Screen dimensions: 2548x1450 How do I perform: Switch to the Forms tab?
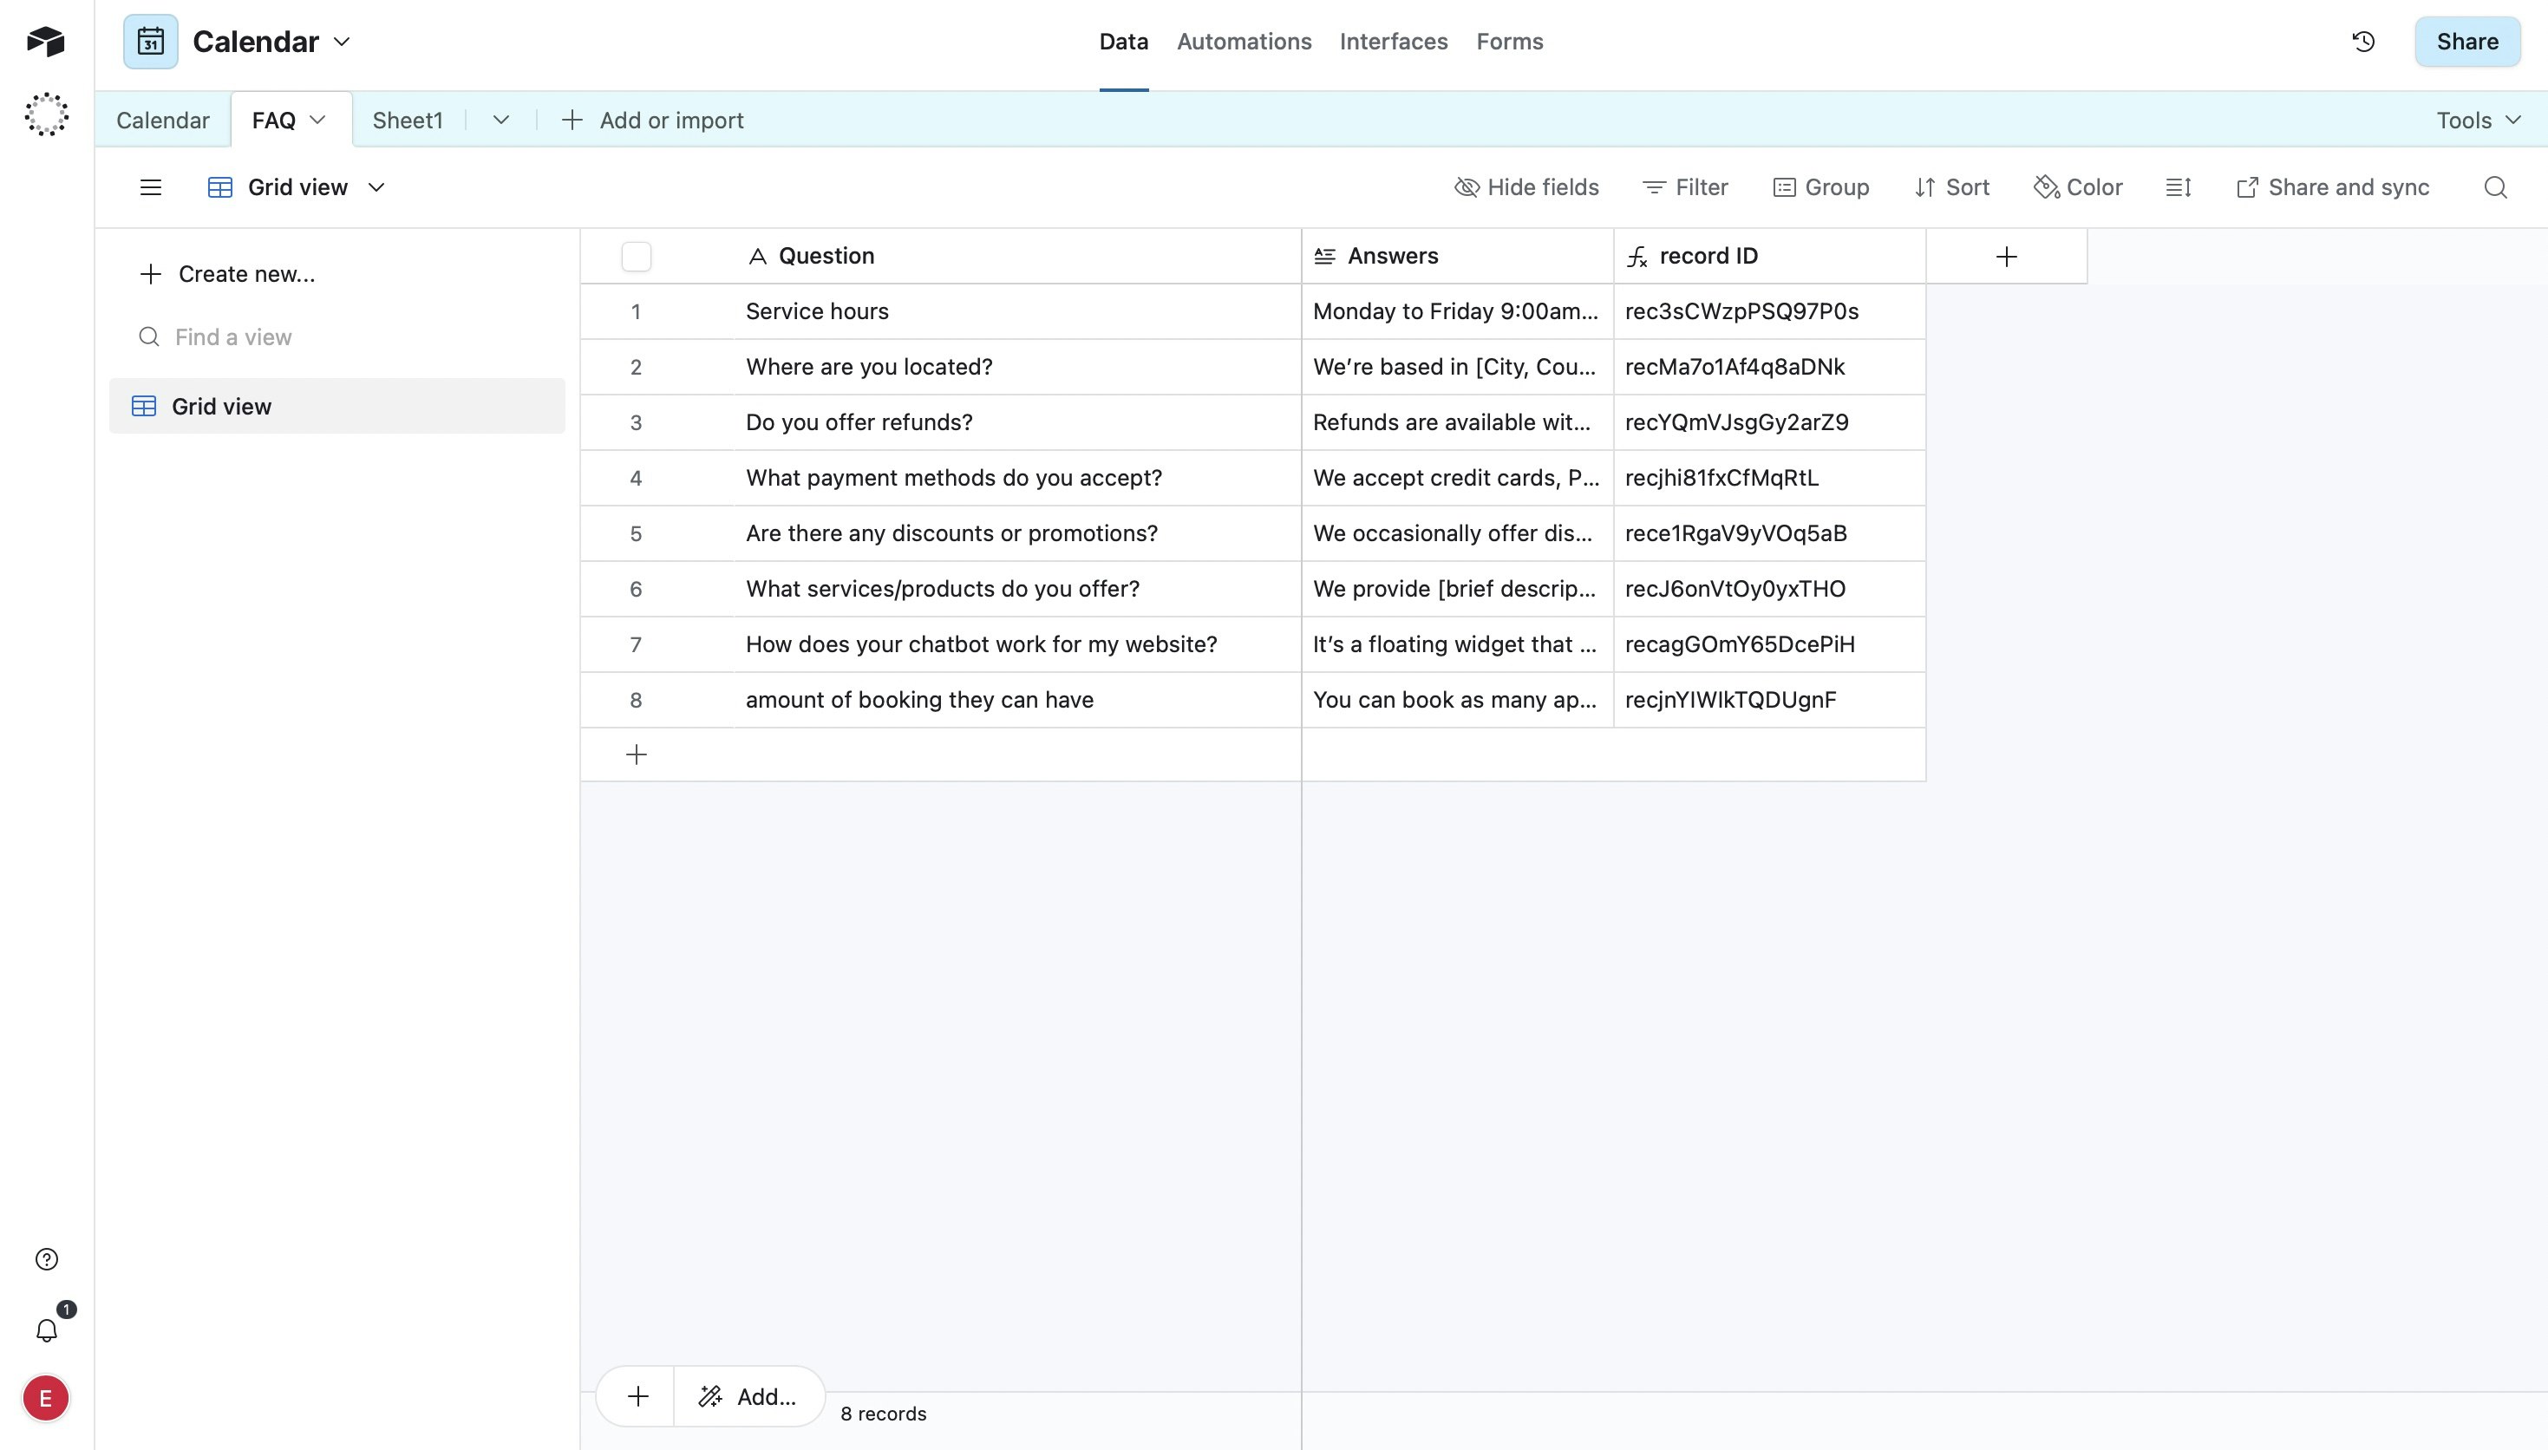pos(1510,42)
